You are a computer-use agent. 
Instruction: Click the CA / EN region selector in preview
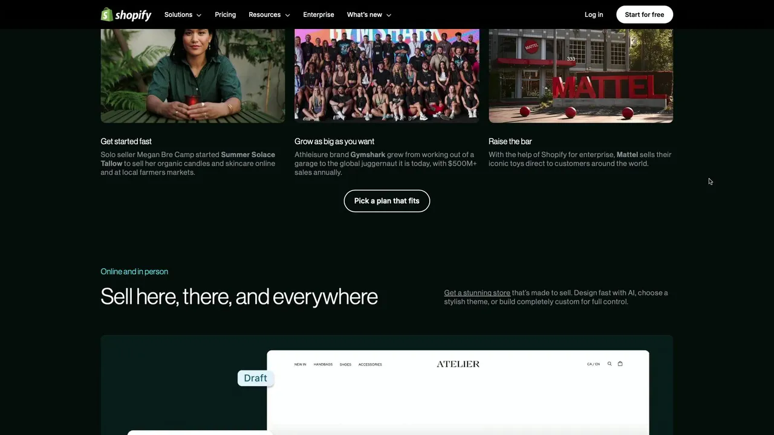593,364
